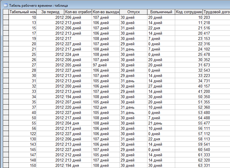Viewport: 230px width, 168px height.
Task: Select the row with табельный номер 27
Action: pyautogui.click(x=6, y=65)
